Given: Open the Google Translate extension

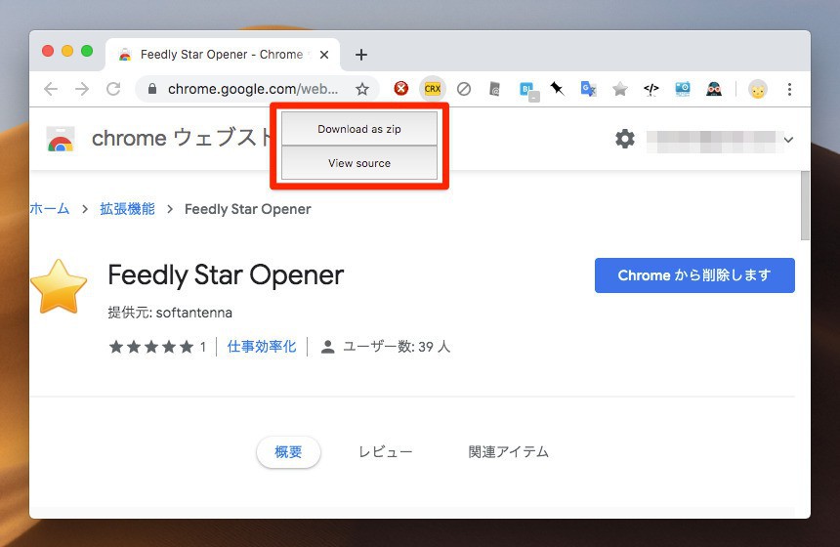Looking at the screenshot, I should [x=588, y=89].
